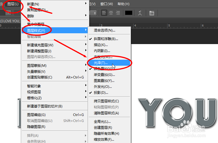The height and width of the screenshot is (143, 218).
Task: Choose 新建基于图层的切片(B)
Action: pyautogui.click(x=55, y=106)
